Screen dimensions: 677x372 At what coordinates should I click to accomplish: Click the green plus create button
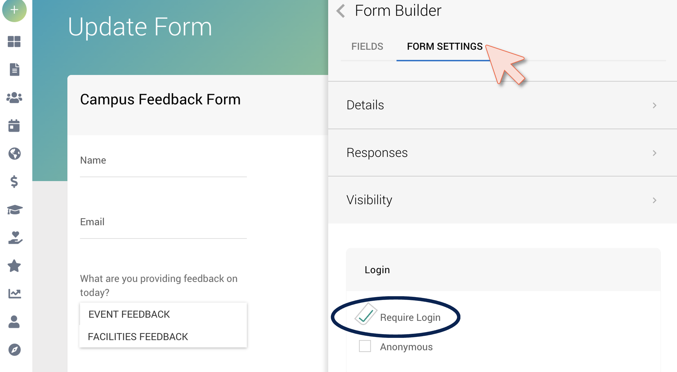pos(14,10)
